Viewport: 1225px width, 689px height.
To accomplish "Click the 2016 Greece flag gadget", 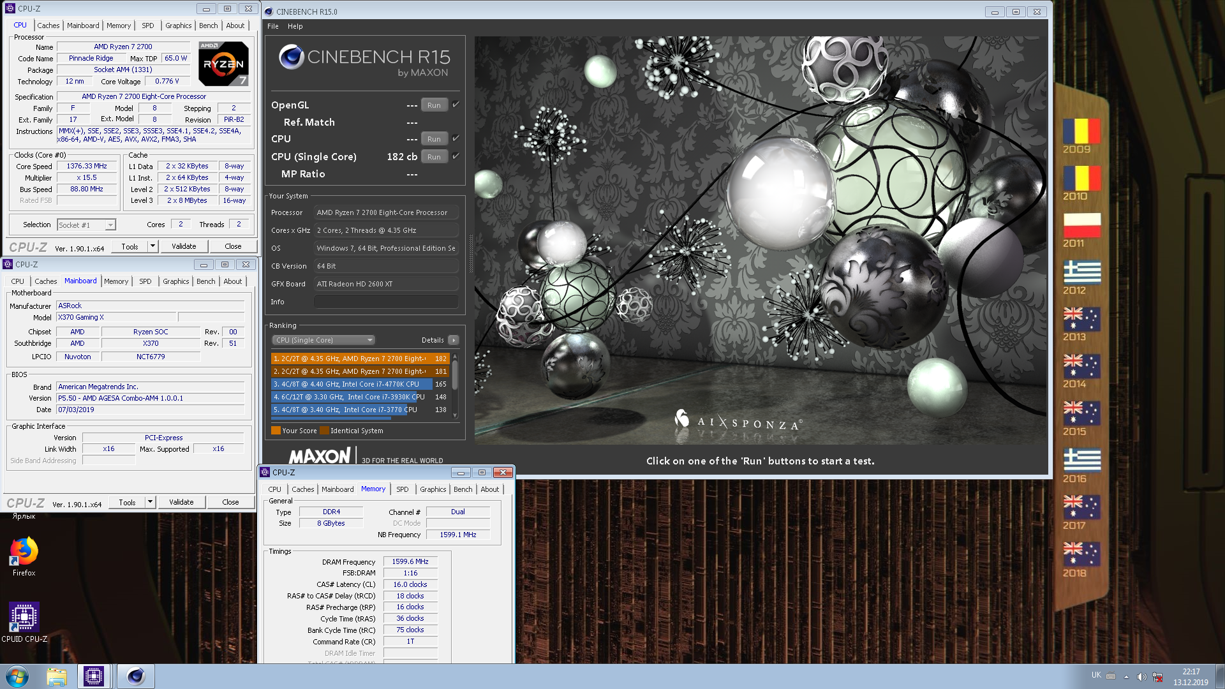I will tap(1081, 461).
